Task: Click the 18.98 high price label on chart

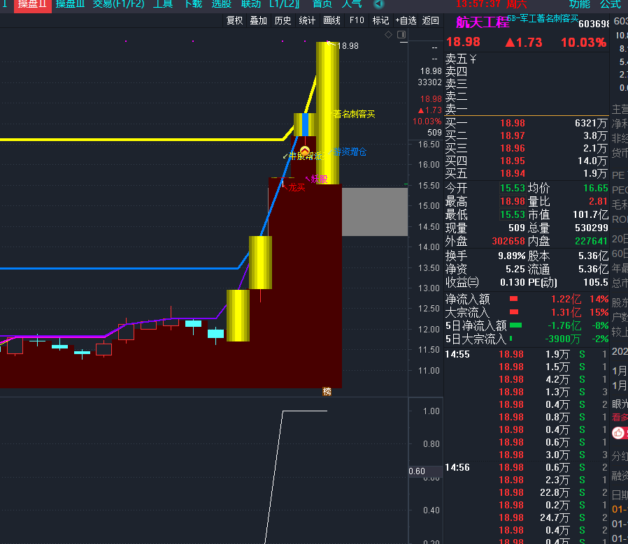Action: point(348,46)
